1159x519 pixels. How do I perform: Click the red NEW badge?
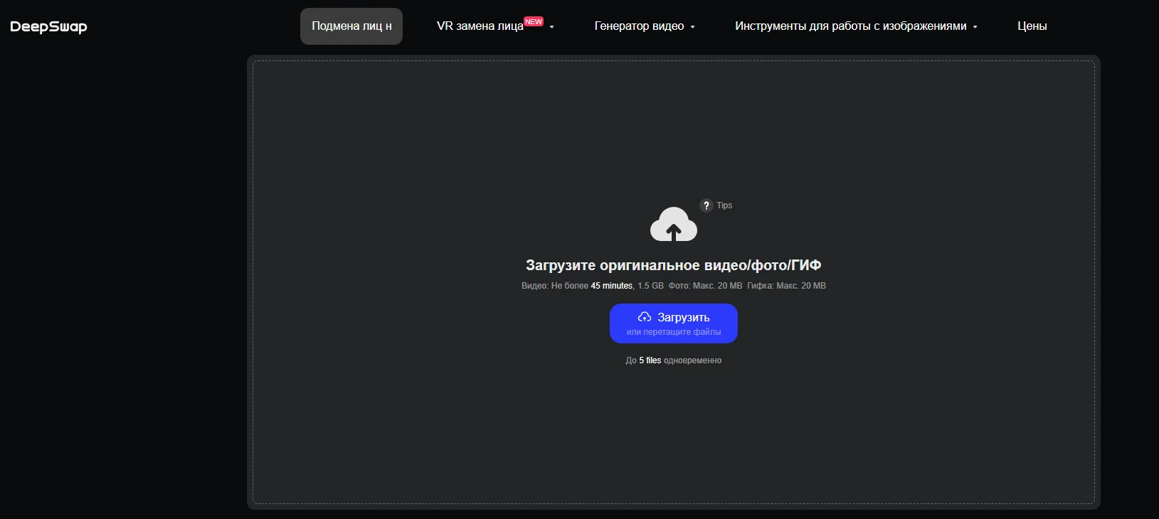coord(534,21)
